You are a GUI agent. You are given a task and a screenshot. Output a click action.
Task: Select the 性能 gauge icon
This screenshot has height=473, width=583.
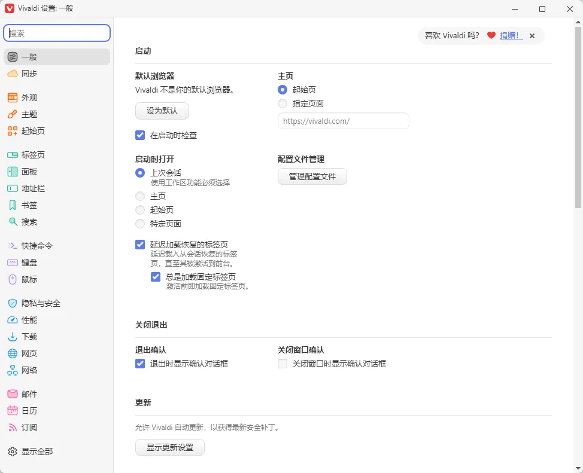point(13,320)
